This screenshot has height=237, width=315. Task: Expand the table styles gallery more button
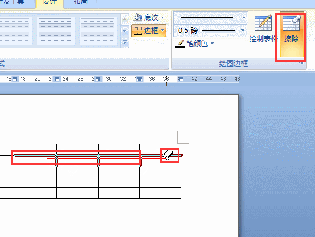pyautogui.click(x=124, y=42)
